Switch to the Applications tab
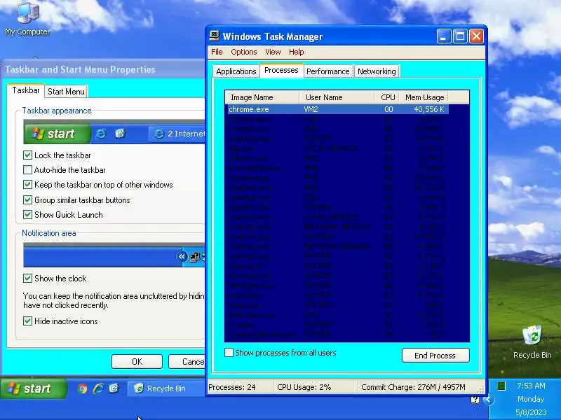 [x=236, y=71]
